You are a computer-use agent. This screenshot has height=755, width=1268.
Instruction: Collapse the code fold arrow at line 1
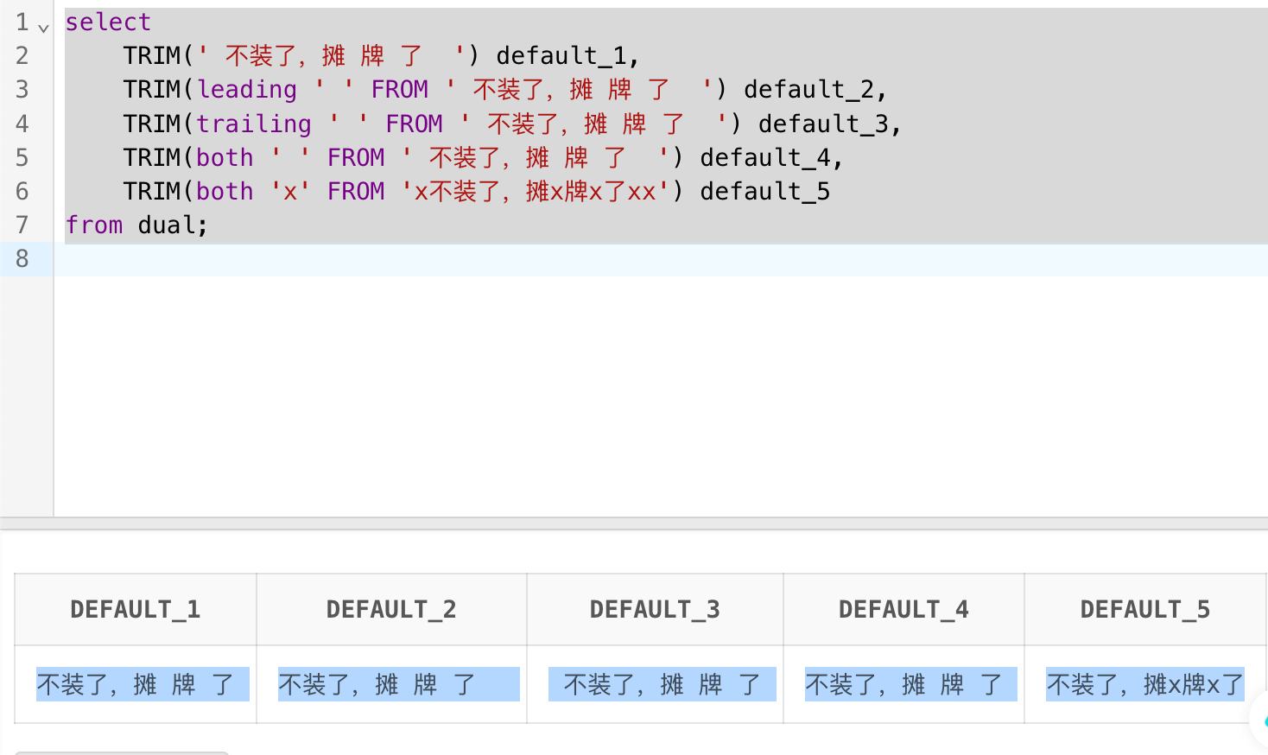click(43, 28)
